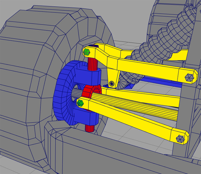Select the round pivot pin on yellow bracket

(x=112, y=83)
